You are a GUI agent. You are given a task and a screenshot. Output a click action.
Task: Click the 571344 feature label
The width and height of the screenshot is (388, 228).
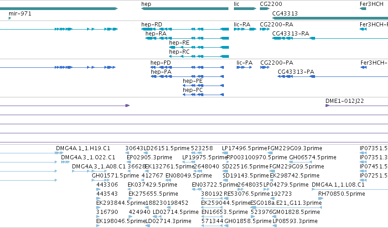[212, 221]
